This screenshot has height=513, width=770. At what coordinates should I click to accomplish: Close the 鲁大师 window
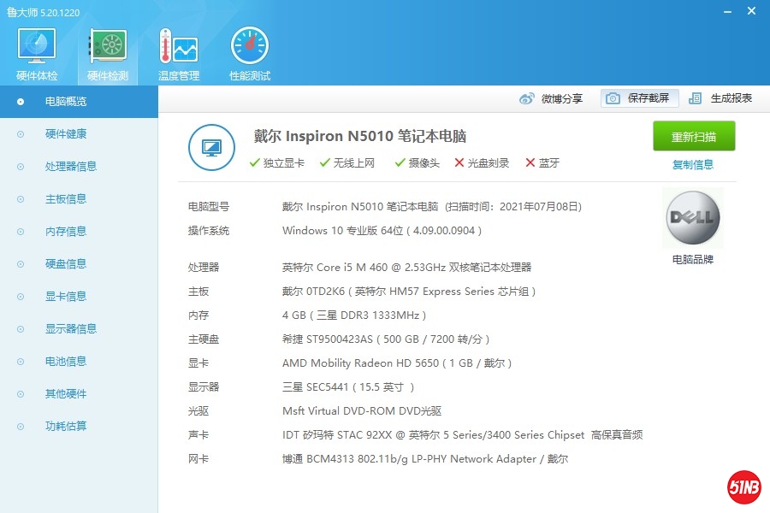(751, 11)
